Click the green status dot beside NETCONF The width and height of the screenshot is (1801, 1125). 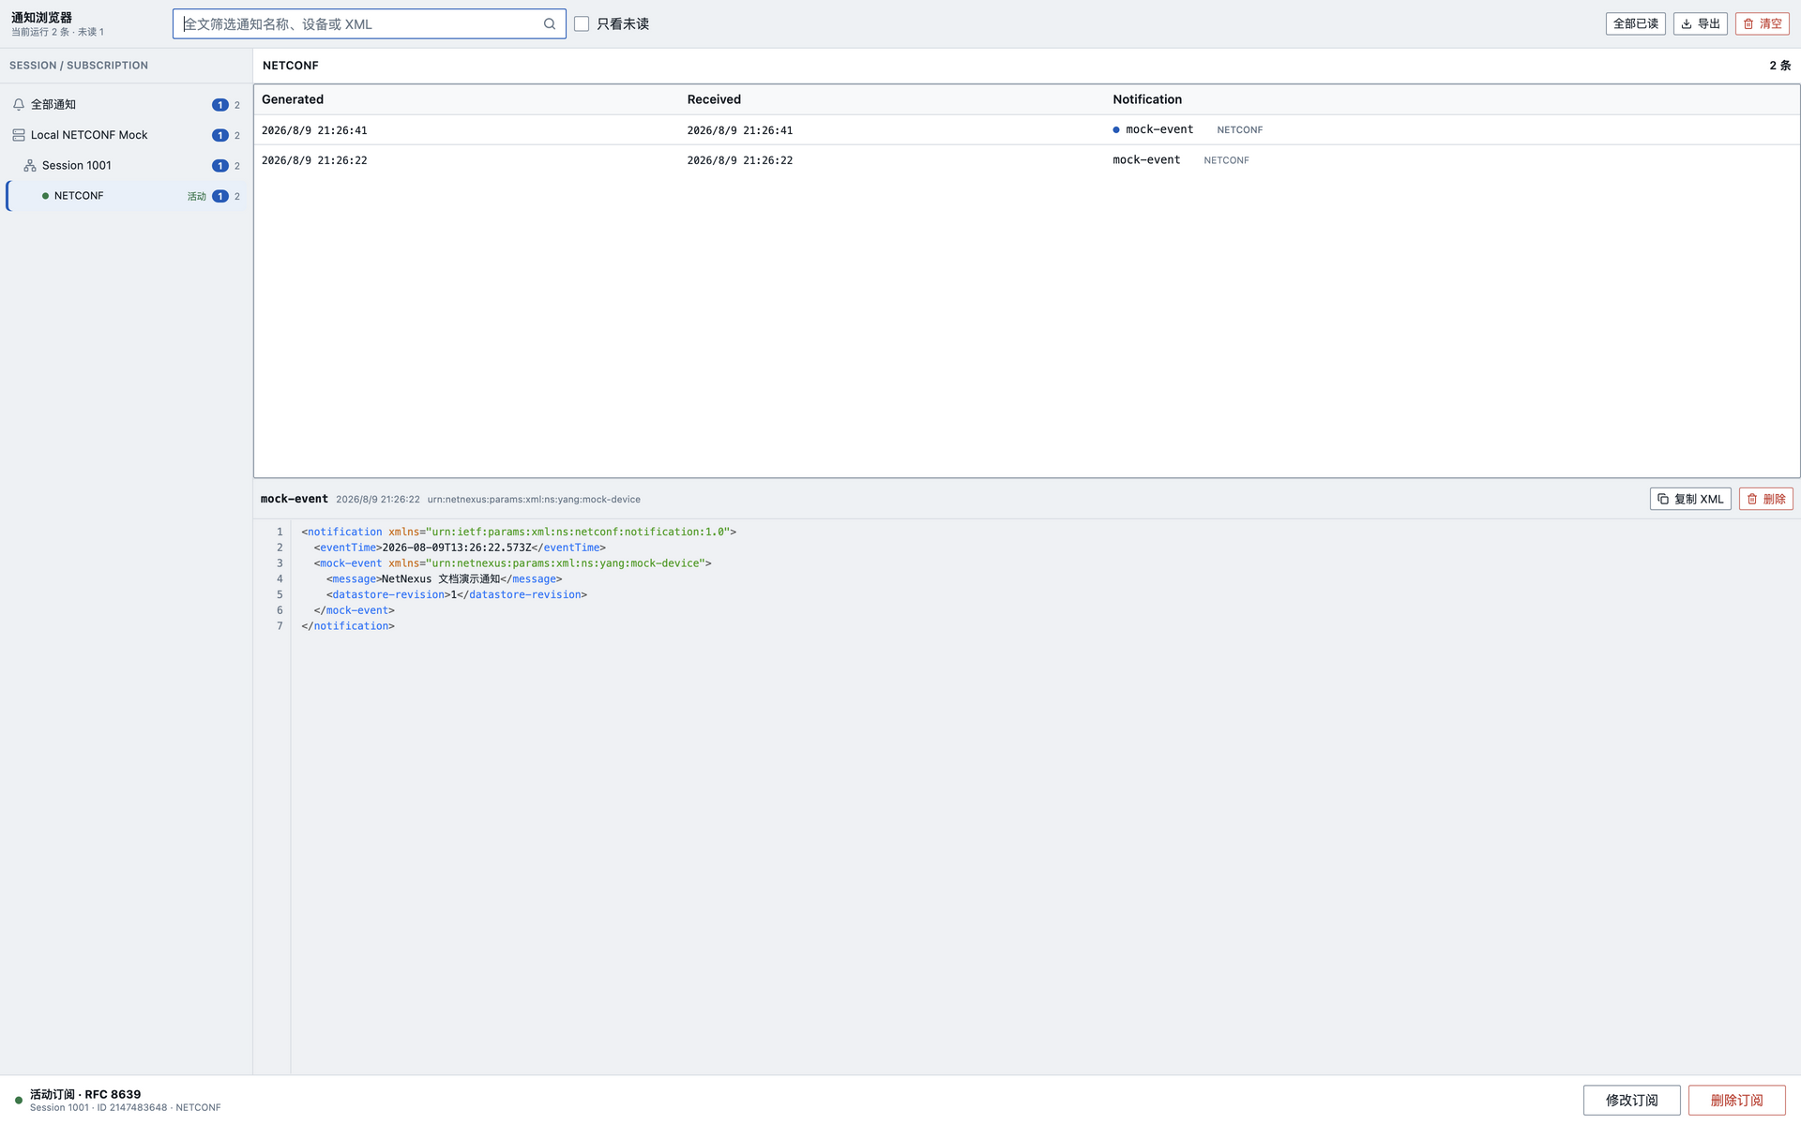coord(45,196)
